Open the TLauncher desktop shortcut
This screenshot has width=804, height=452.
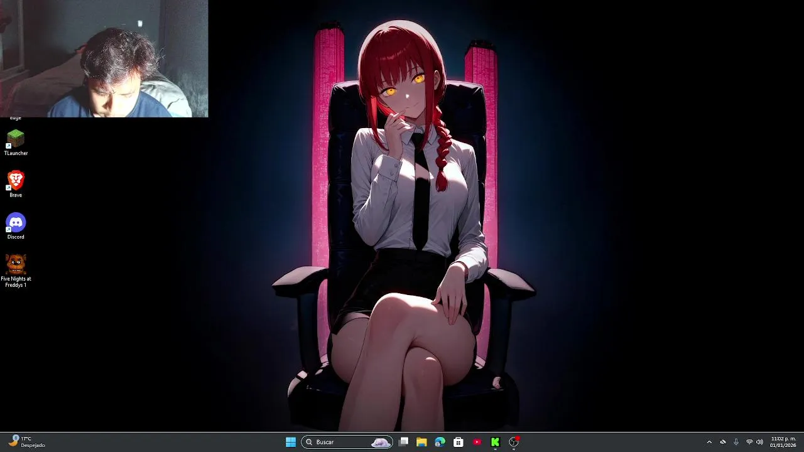coord(16,143)
